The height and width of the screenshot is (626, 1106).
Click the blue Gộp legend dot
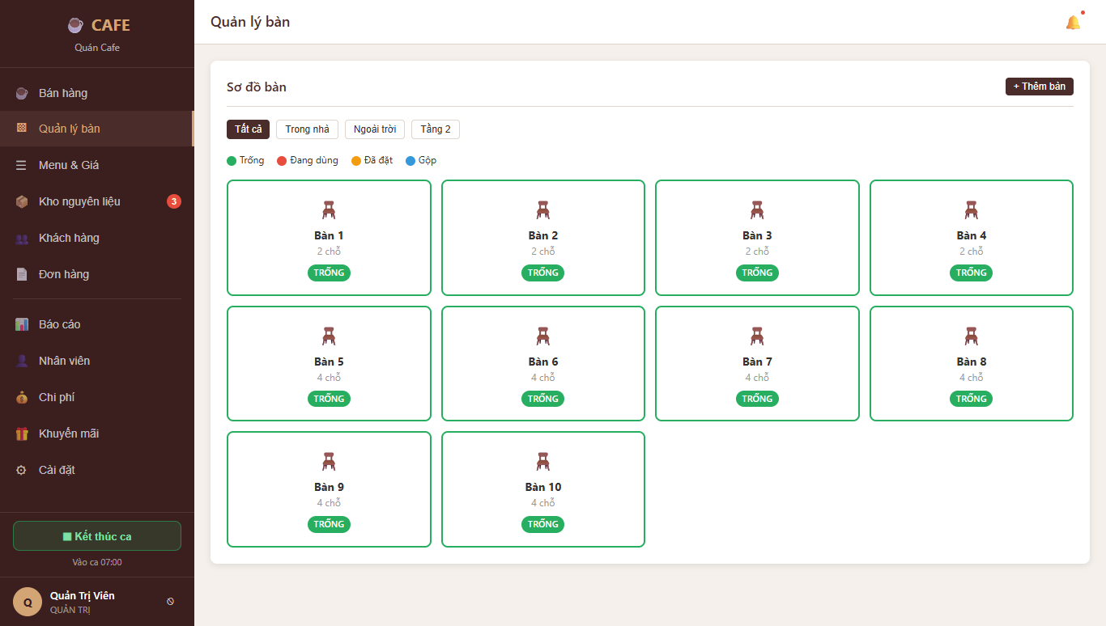[x=410, y=161]
